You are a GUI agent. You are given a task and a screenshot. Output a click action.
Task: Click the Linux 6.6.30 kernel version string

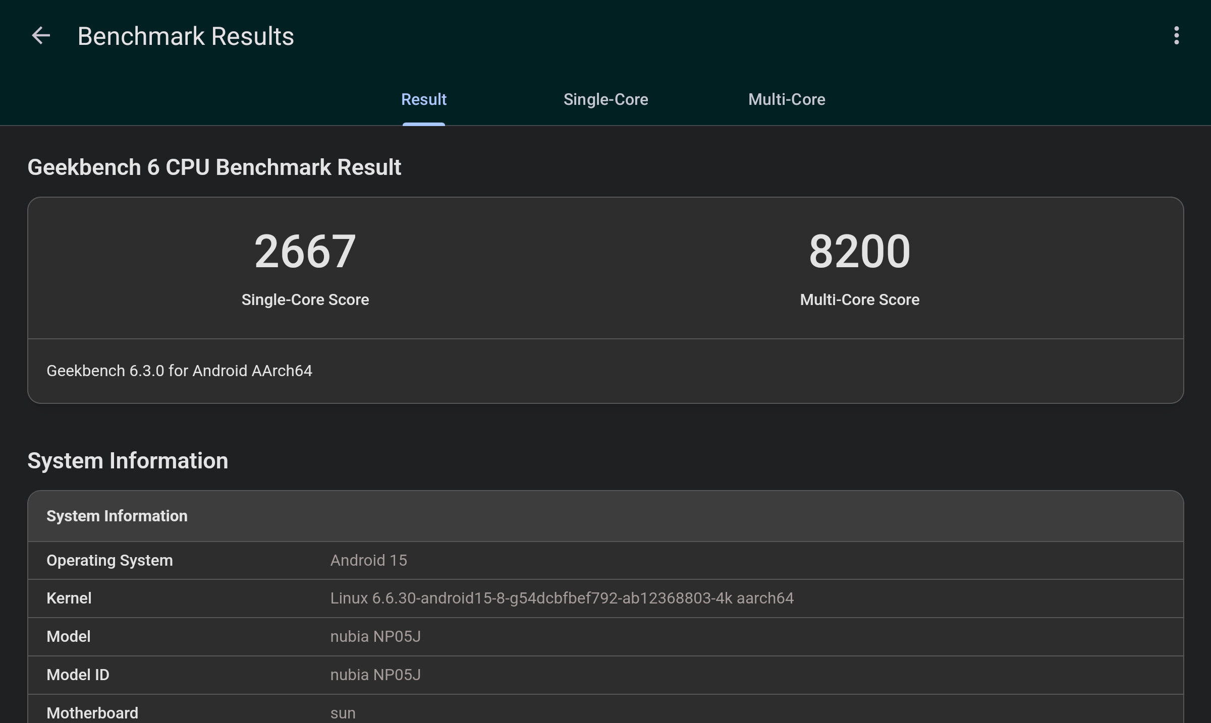point(562,598)
